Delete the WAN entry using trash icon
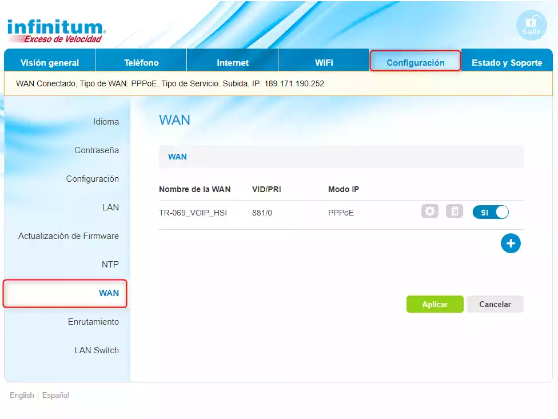 coord(455,212)
